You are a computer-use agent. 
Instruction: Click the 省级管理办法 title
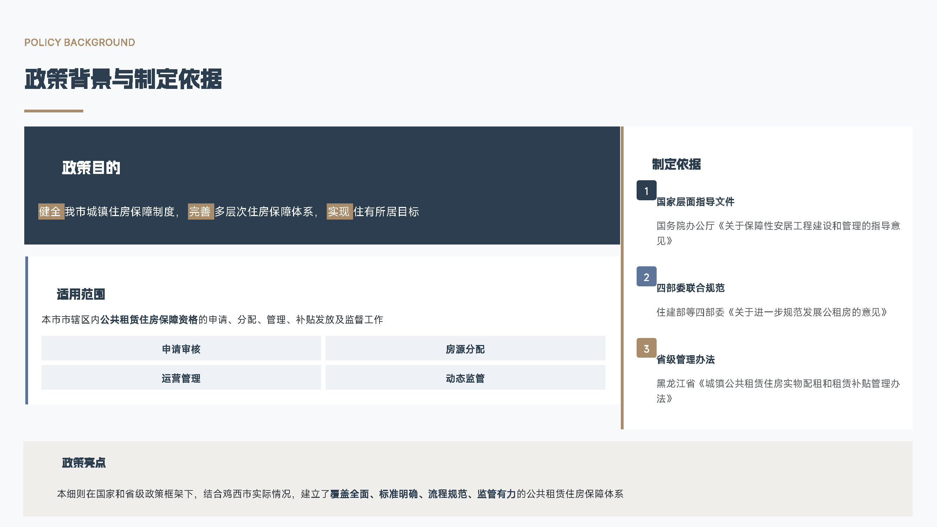tap(685, 359)
